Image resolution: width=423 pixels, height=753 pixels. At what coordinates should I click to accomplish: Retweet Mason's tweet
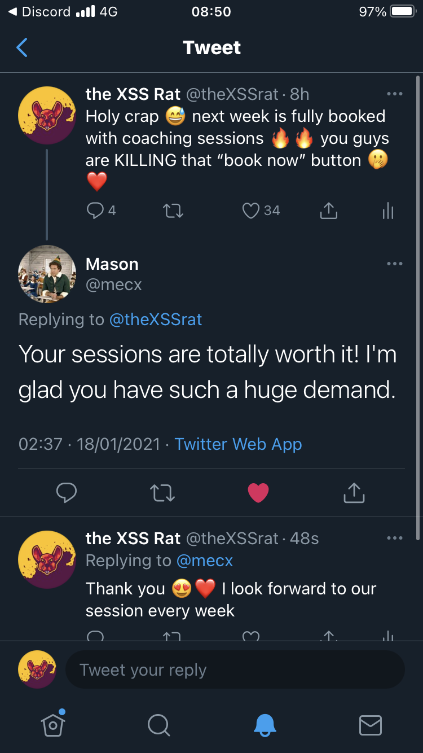163,492
